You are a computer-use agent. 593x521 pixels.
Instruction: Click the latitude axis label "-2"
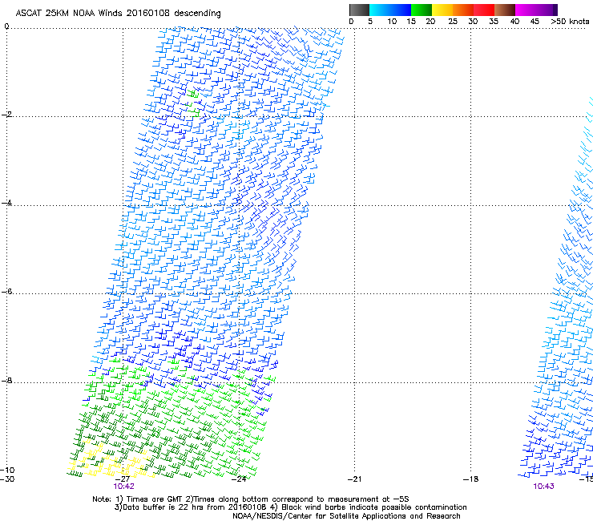(x=6, y=115)
